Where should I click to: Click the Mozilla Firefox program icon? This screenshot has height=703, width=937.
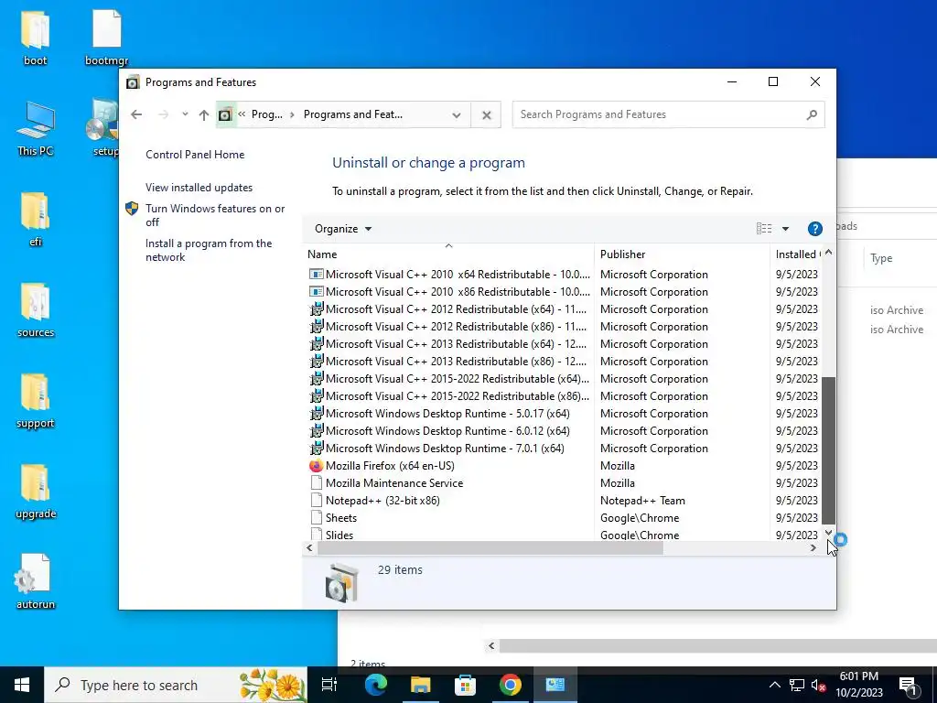point(316,465)
